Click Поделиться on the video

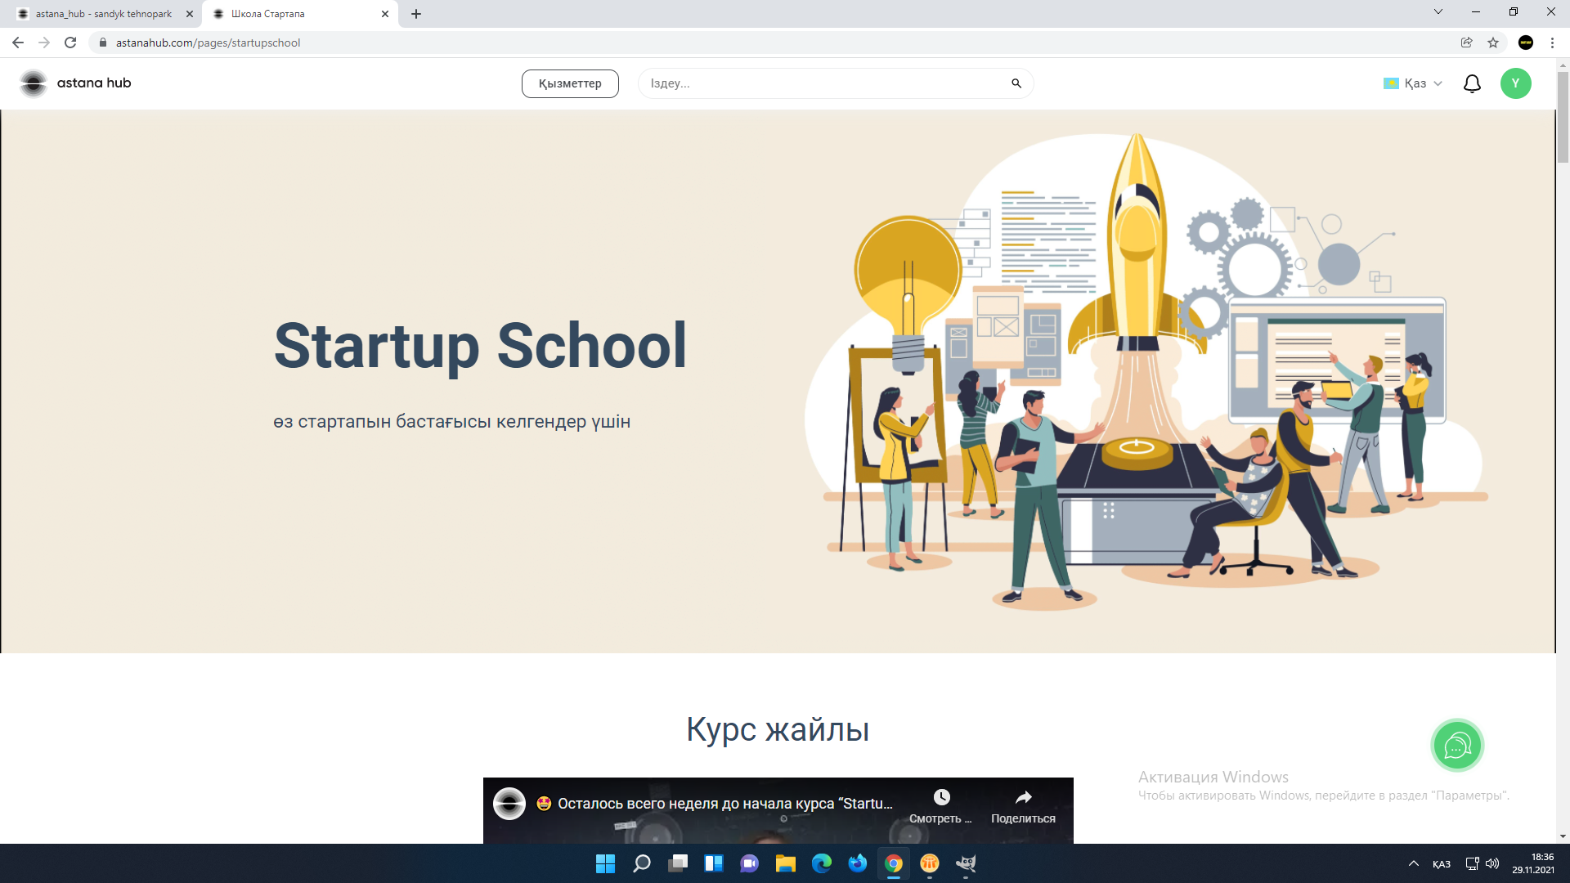pos(1023,806)
